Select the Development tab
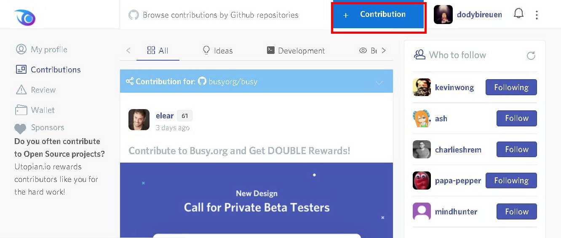The image size is (561, 238). [x=296, y=51]
